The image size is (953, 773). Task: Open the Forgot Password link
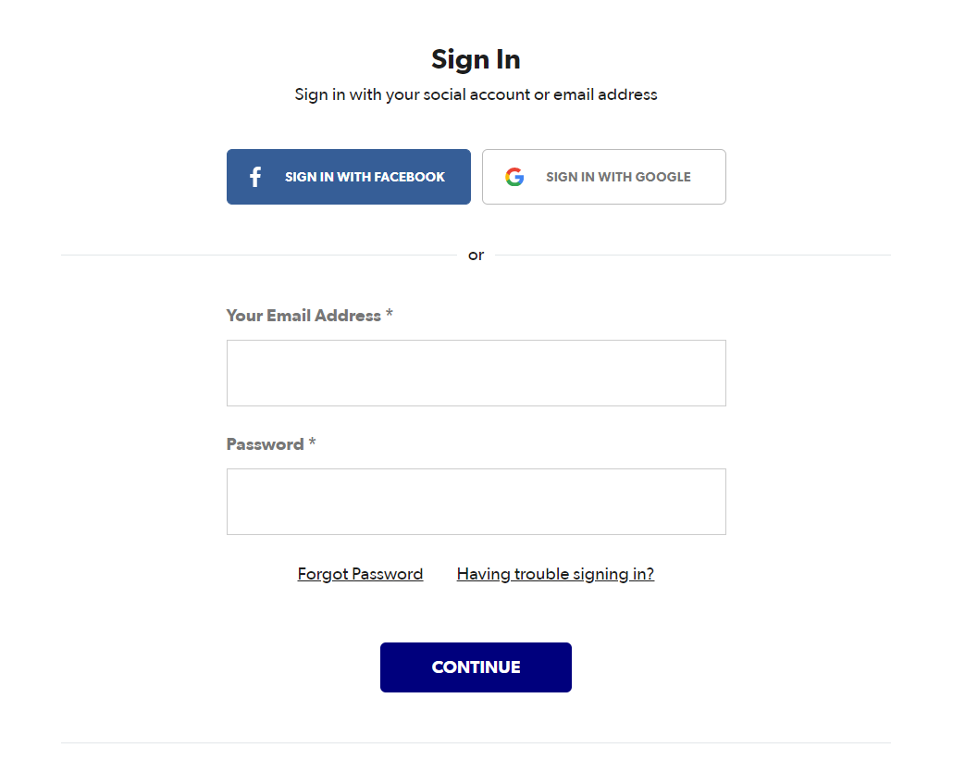(360, 574)
